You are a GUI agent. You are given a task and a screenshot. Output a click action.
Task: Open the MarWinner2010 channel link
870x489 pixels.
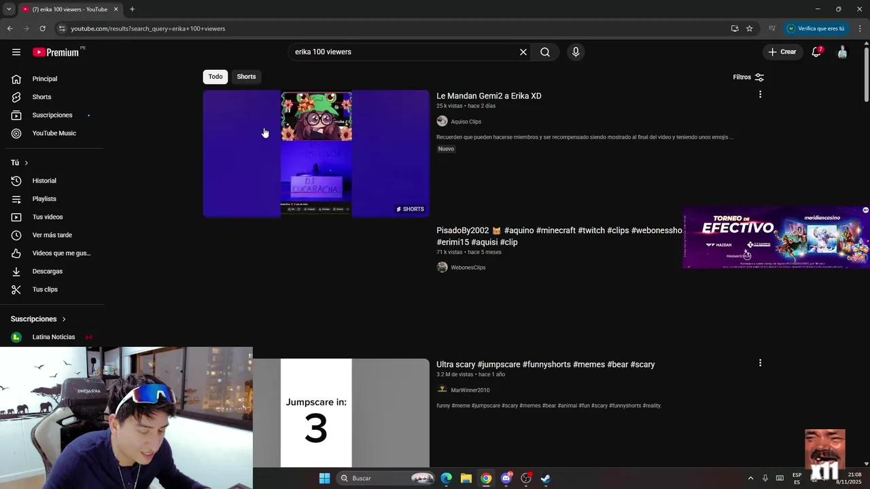coord(470,391)
